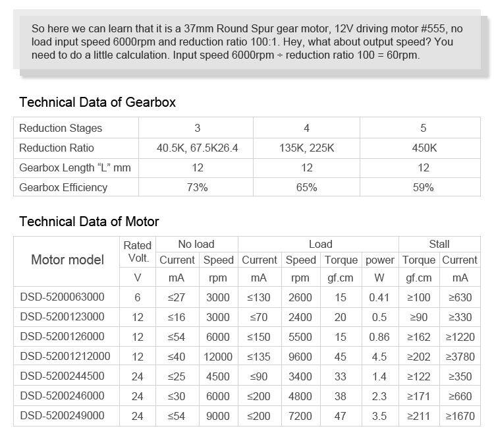
Task: Select the Rated Volt. column header
Action: pyautogui.click(x=137, y=251)
